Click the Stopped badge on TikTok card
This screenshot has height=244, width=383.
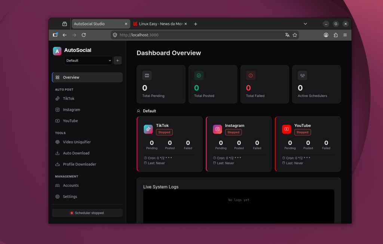[164, 132]
